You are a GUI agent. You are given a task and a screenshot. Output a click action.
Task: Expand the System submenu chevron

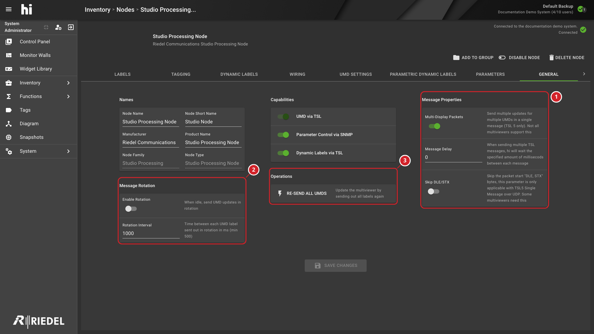68,151
